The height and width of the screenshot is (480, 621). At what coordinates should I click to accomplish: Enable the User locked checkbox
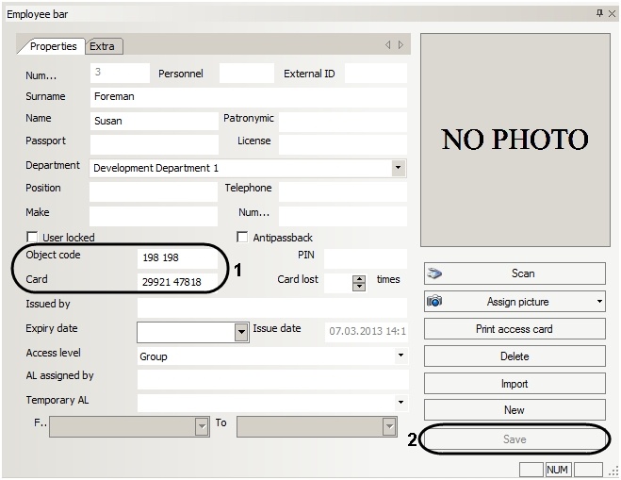pos(32,237)
